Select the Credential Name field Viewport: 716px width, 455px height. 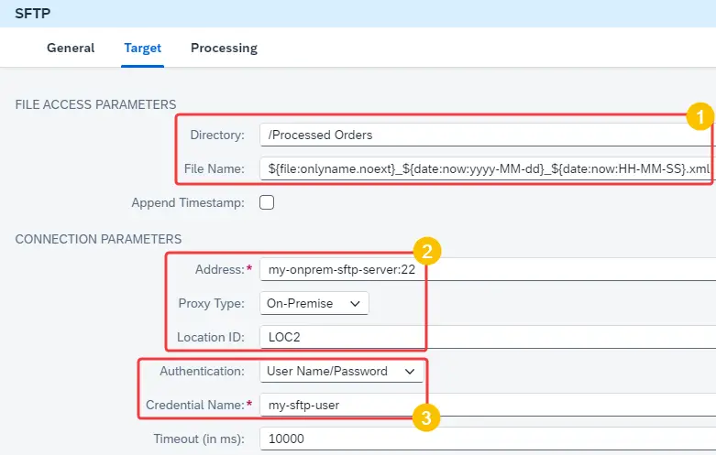click(488, 405)
